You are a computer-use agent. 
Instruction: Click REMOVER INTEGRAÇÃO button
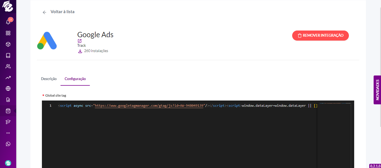(x=320, y=36)
